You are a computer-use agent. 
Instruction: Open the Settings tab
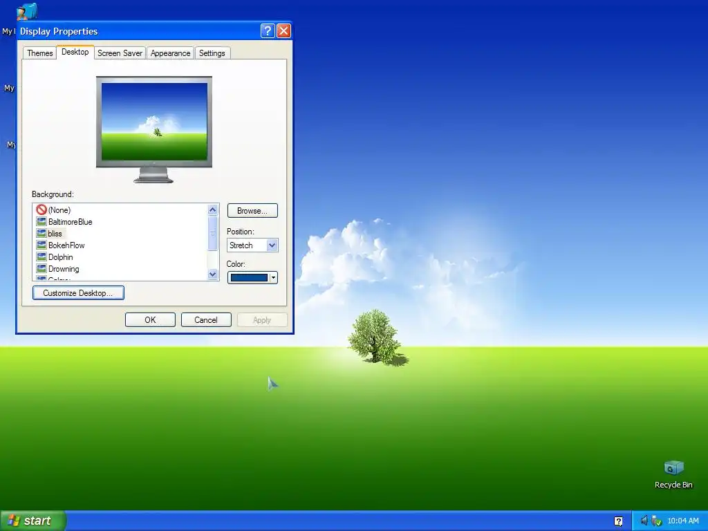212,53
